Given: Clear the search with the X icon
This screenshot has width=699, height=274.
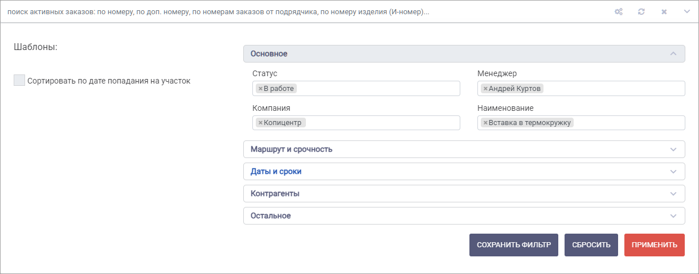Looking at the screenshot, I should pyautogui.click(x=664, y=11).
